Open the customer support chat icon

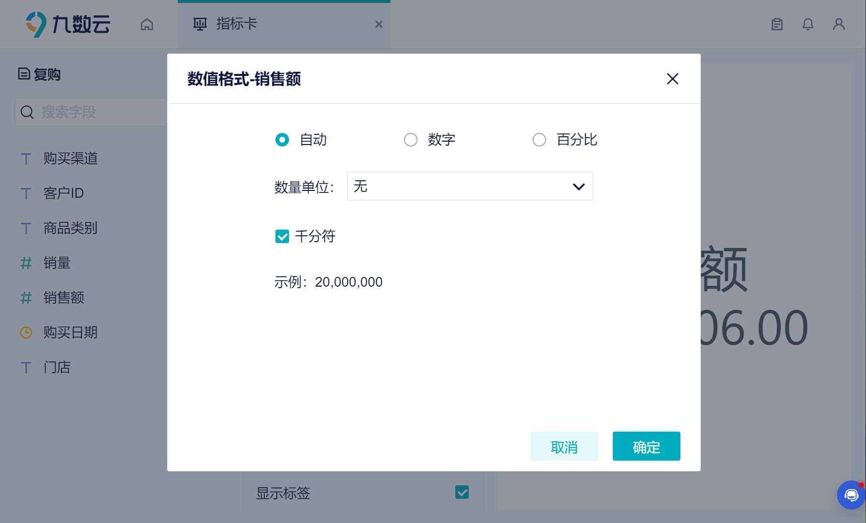coord(851,495)
